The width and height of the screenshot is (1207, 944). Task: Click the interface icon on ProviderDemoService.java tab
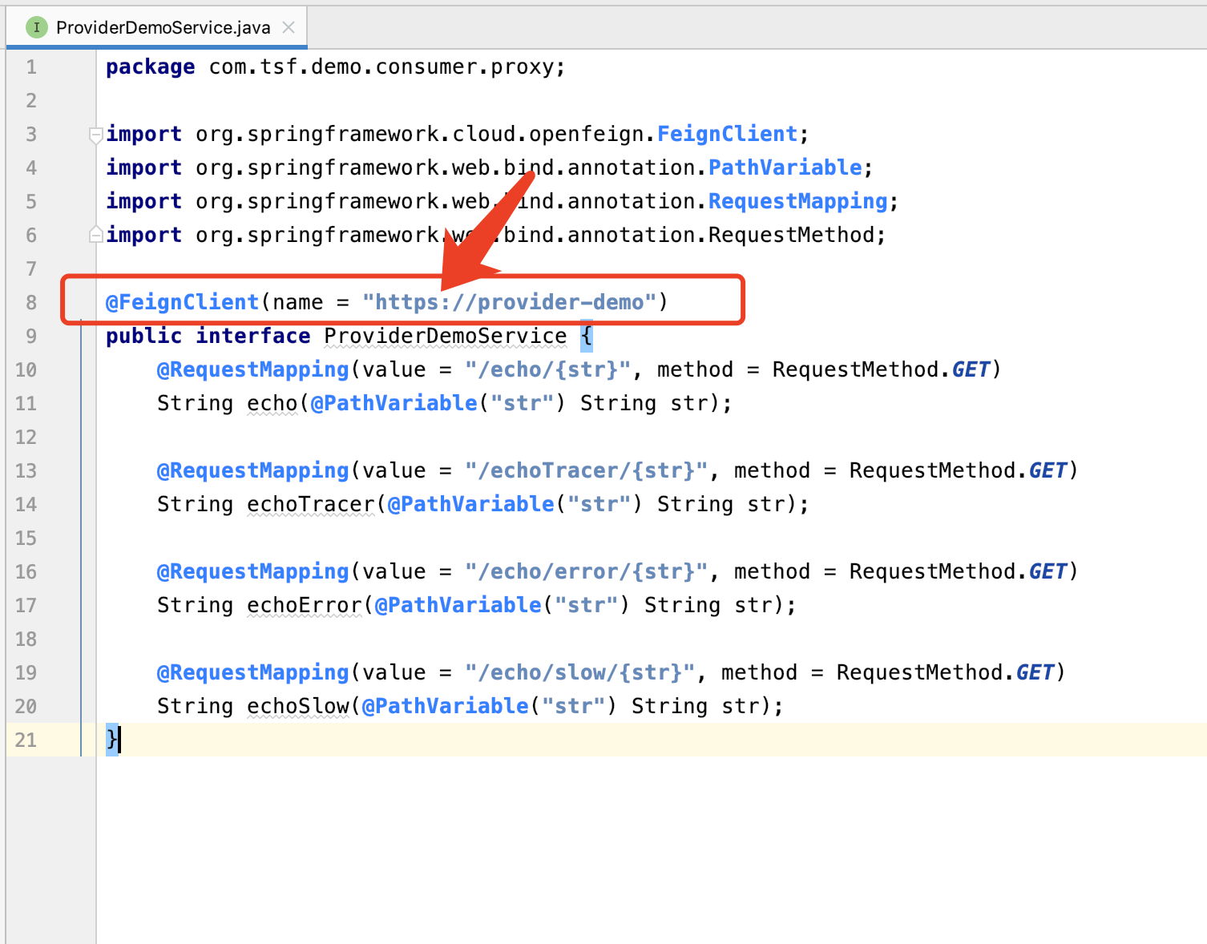tap(36, 28)
